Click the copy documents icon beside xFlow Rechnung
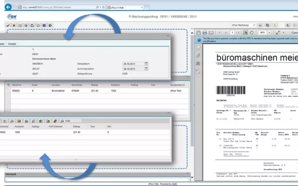 [x=267, y=25]
